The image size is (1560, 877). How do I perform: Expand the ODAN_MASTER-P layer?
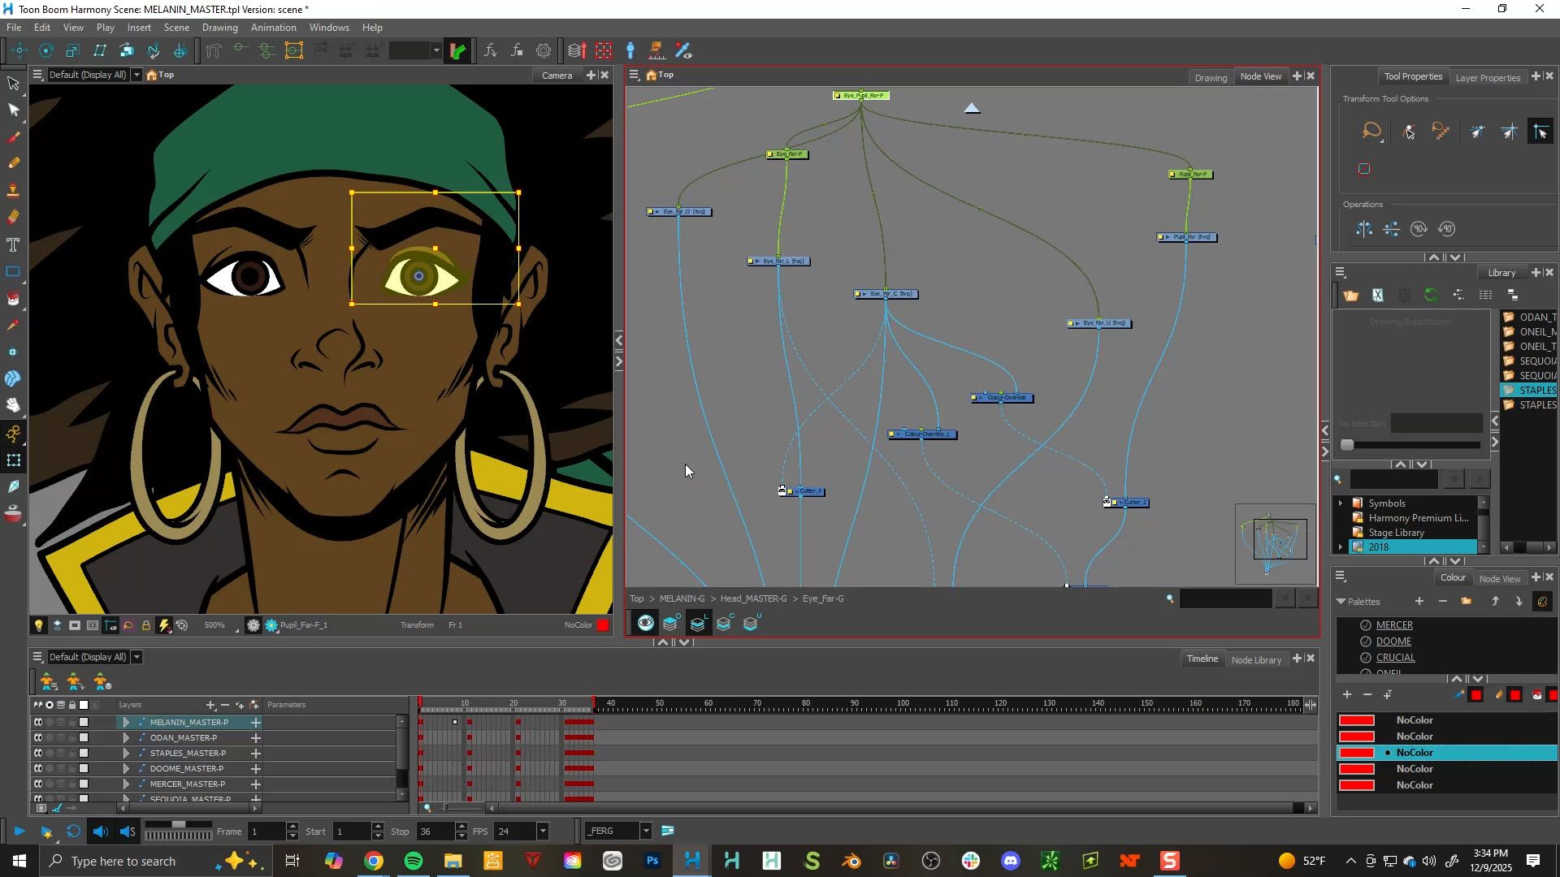point(126,737)
